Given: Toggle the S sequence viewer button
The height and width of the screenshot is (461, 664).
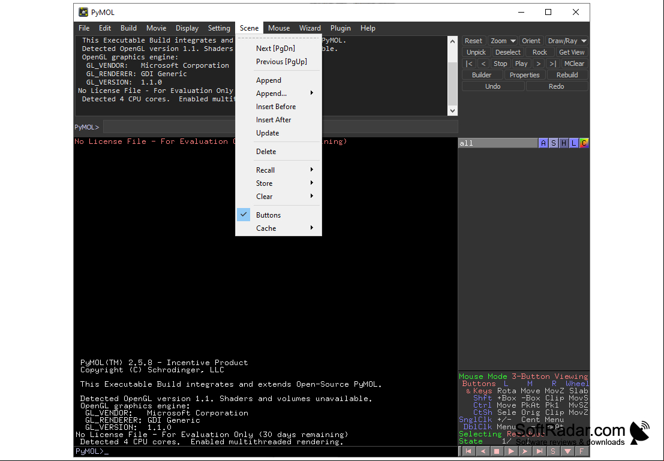Looking at the screenshot, I should click(554, 451).
